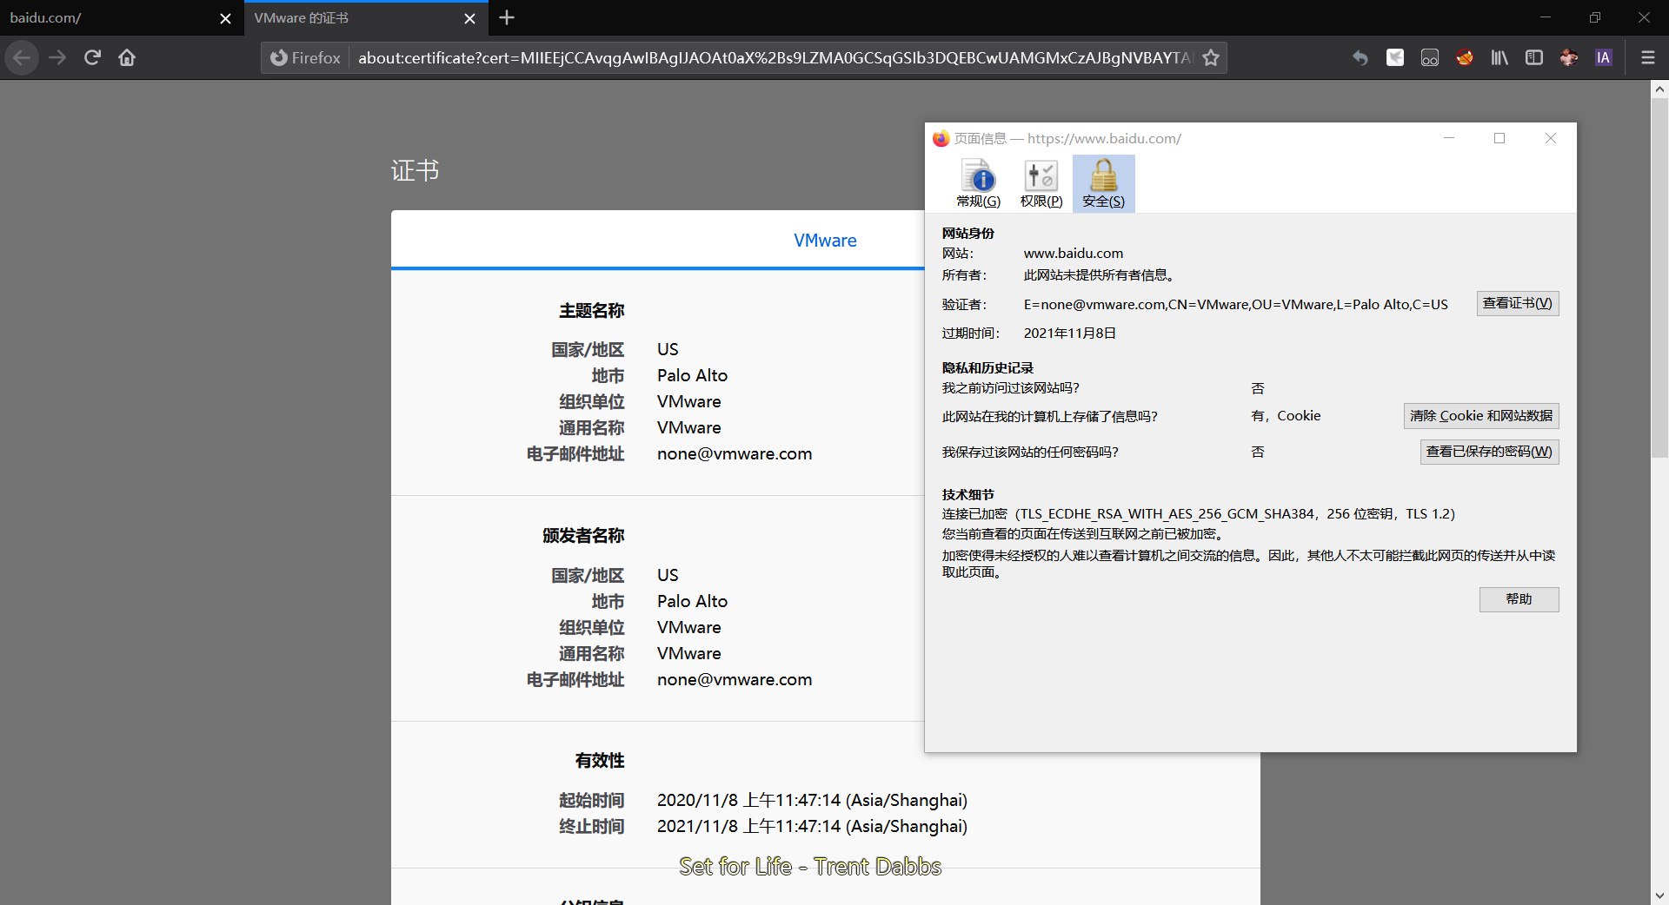This screenshot has height=905, width=1669.
Task: Click the 证书 page heading
Action: coord(415,170)
